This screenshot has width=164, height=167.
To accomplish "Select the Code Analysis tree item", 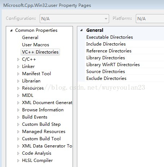I will click(36, 153).
